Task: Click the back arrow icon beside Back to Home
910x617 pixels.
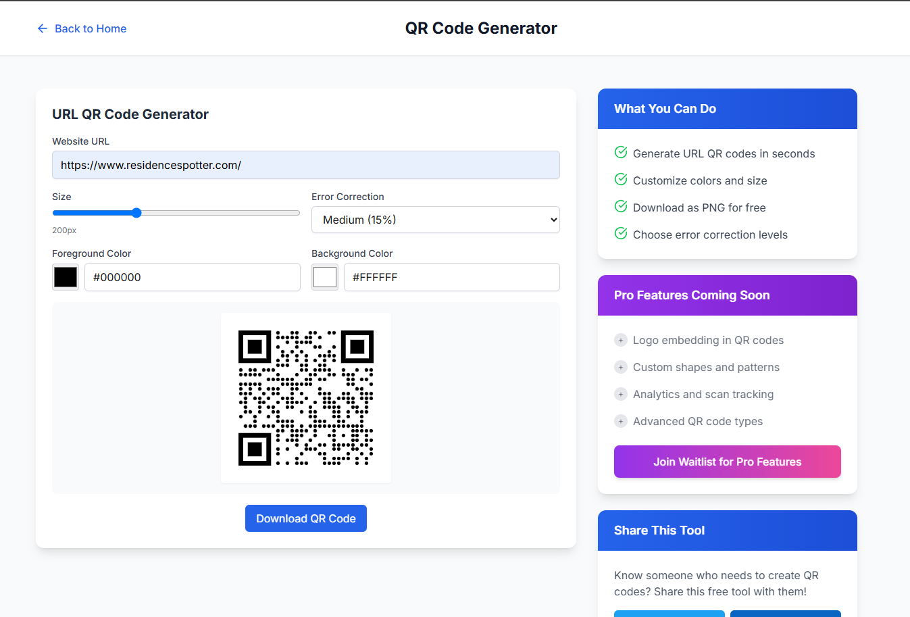Action: pyautogui.click(x=43, y=28)
